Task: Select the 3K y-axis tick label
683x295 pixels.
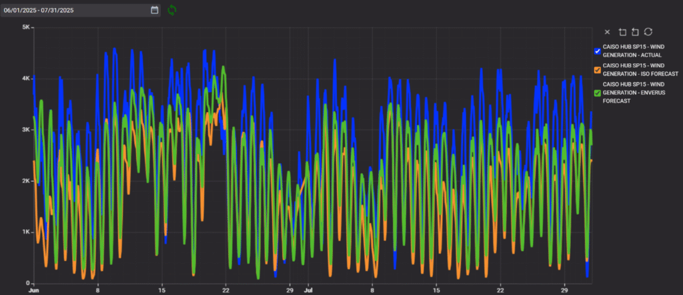Action: [24, 130]
